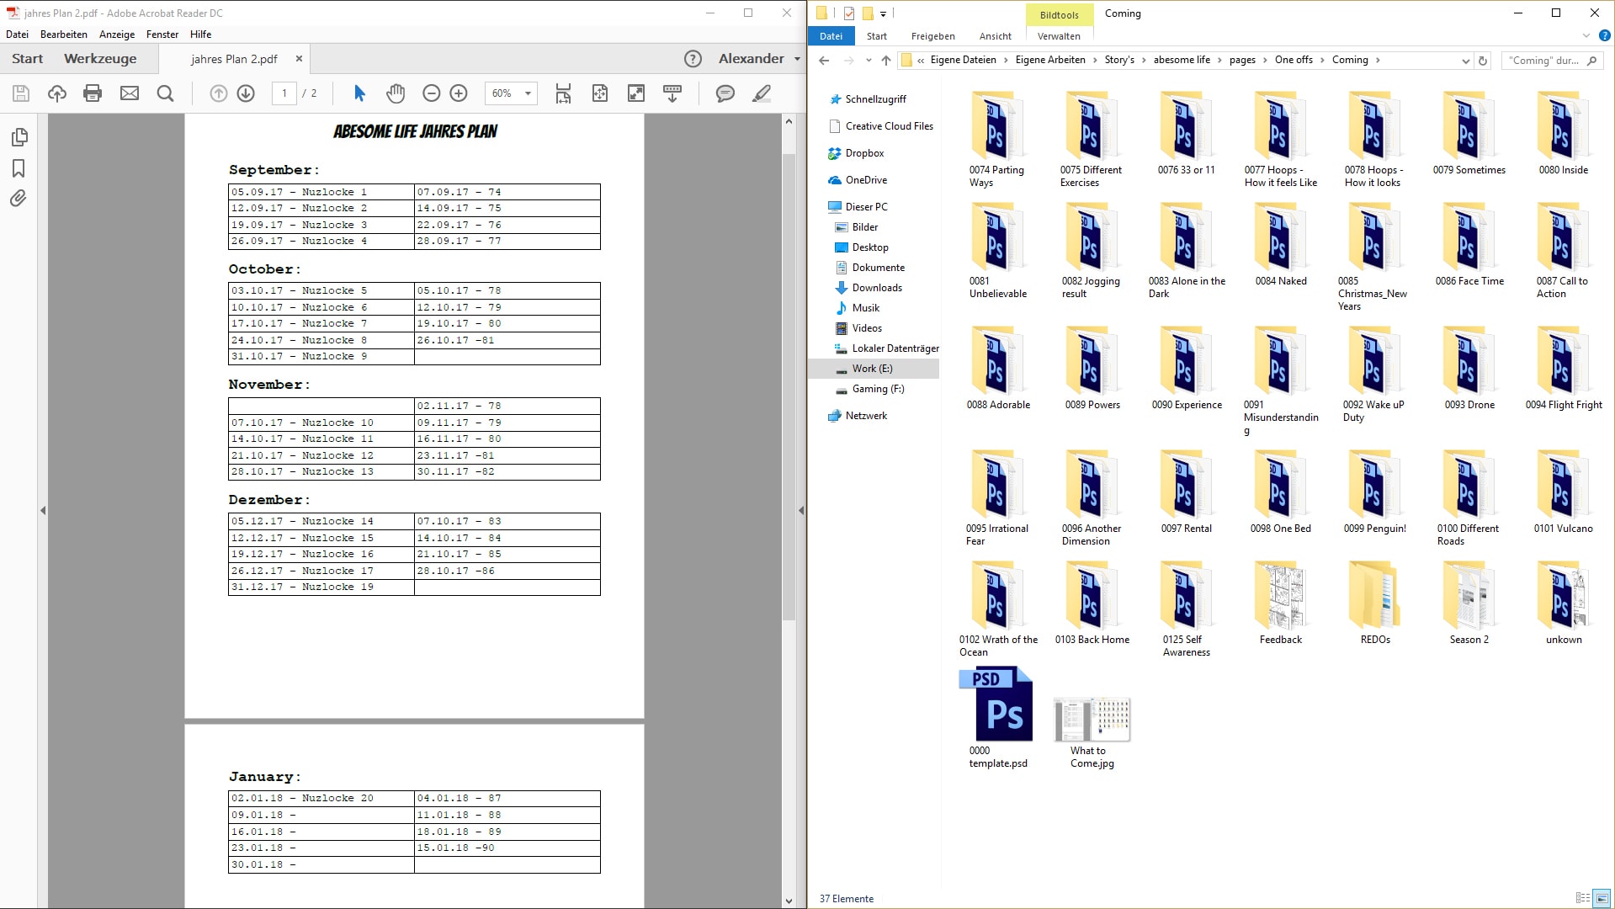Open the Bearbeiten menu

[64, 35]
